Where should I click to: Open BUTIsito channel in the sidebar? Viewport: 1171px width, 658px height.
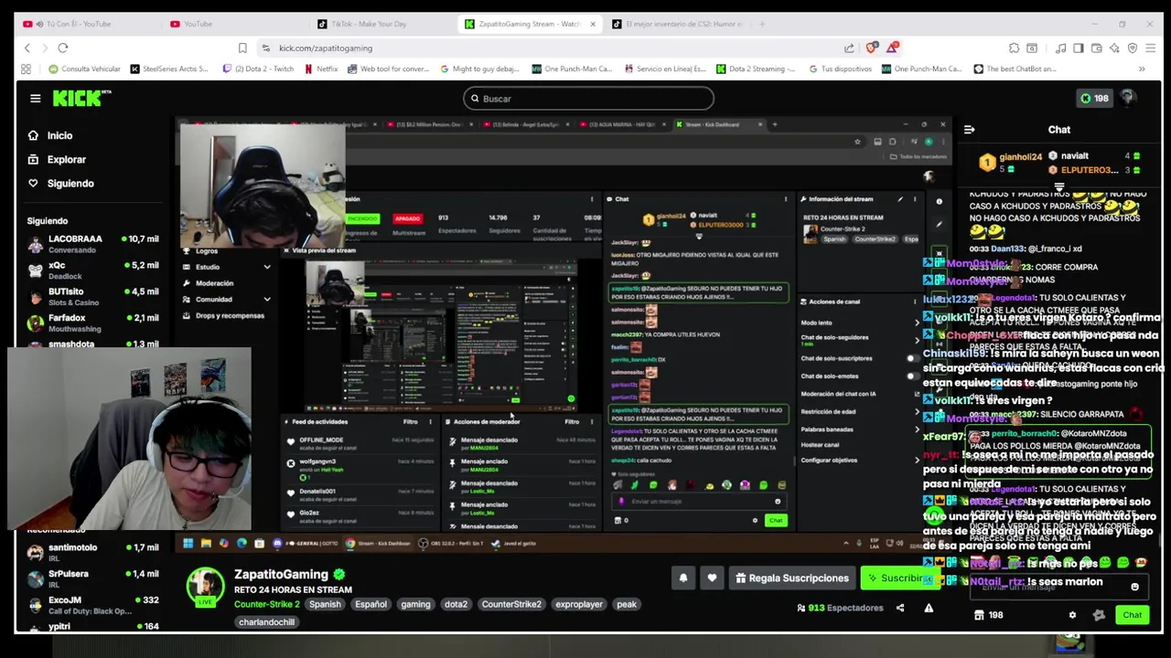[x=91, y=296]
